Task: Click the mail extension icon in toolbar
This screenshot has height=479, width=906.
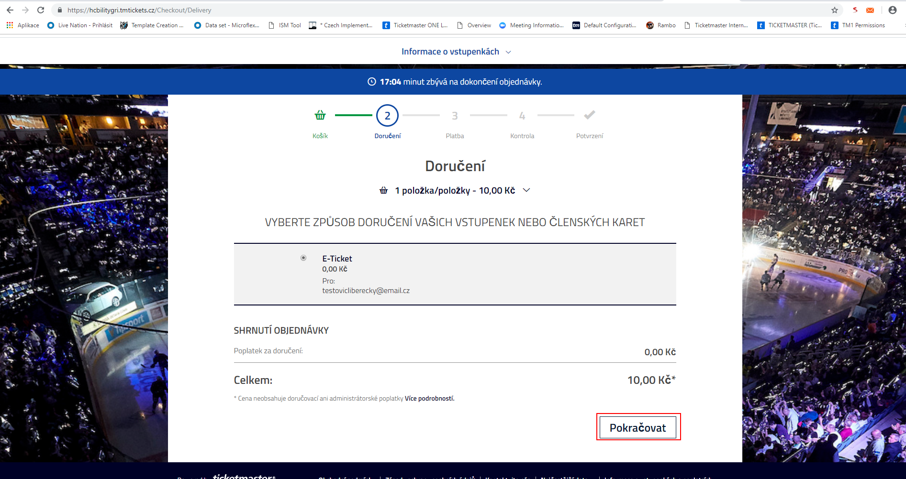Action: coord(870,10)
